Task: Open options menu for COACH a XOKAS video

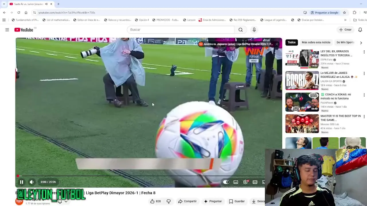Action: point(364,95)
